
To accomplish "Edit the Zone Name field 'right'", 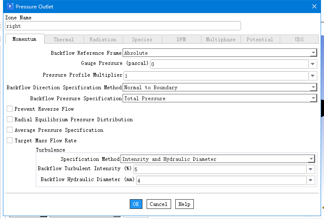I will 123,26.
